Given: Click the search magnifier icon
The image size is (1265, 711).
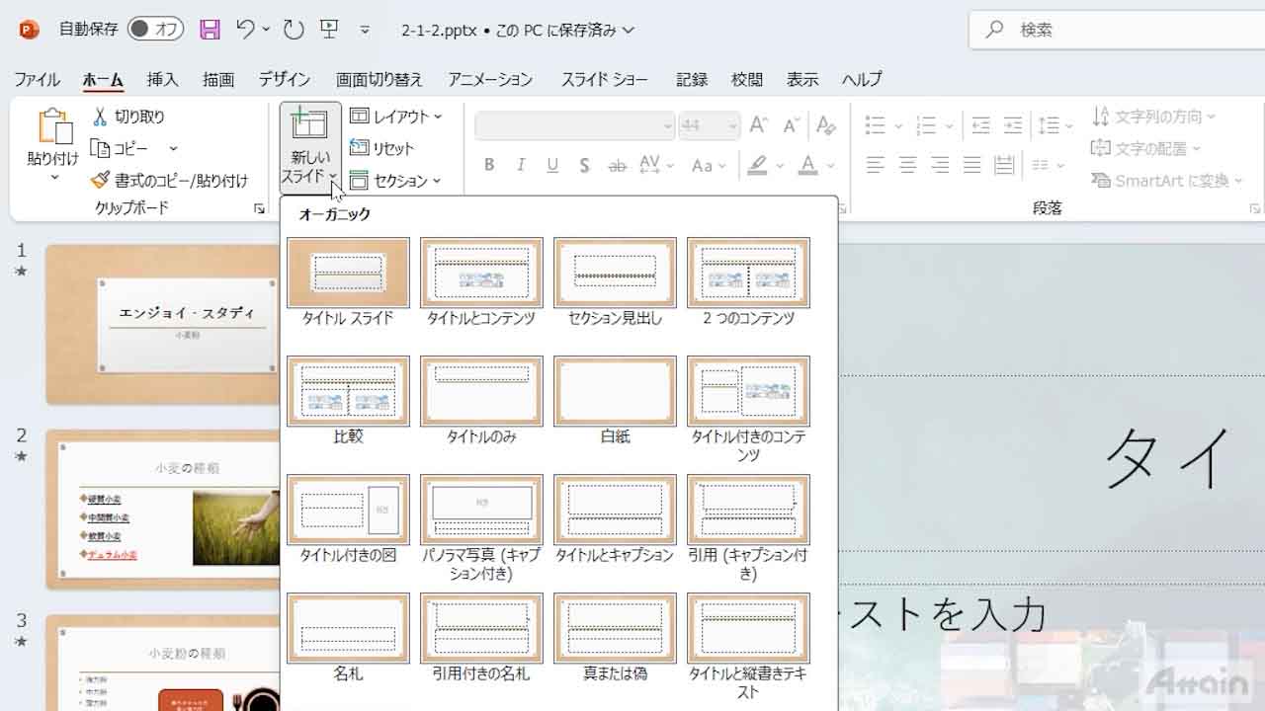Looking at the screenshot, I should click(994, 30).
